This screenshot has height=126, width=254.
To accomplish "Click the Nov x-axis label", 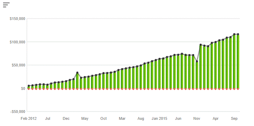I will coord(197,118).
